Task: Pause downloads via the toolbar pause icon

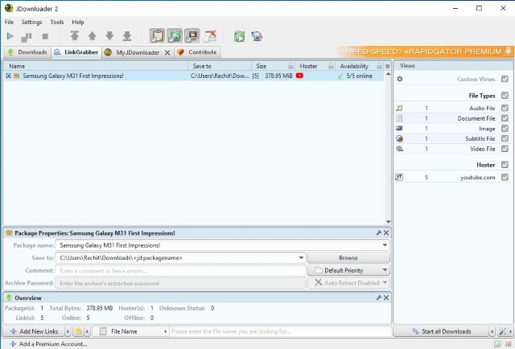Action: point(27,37)
